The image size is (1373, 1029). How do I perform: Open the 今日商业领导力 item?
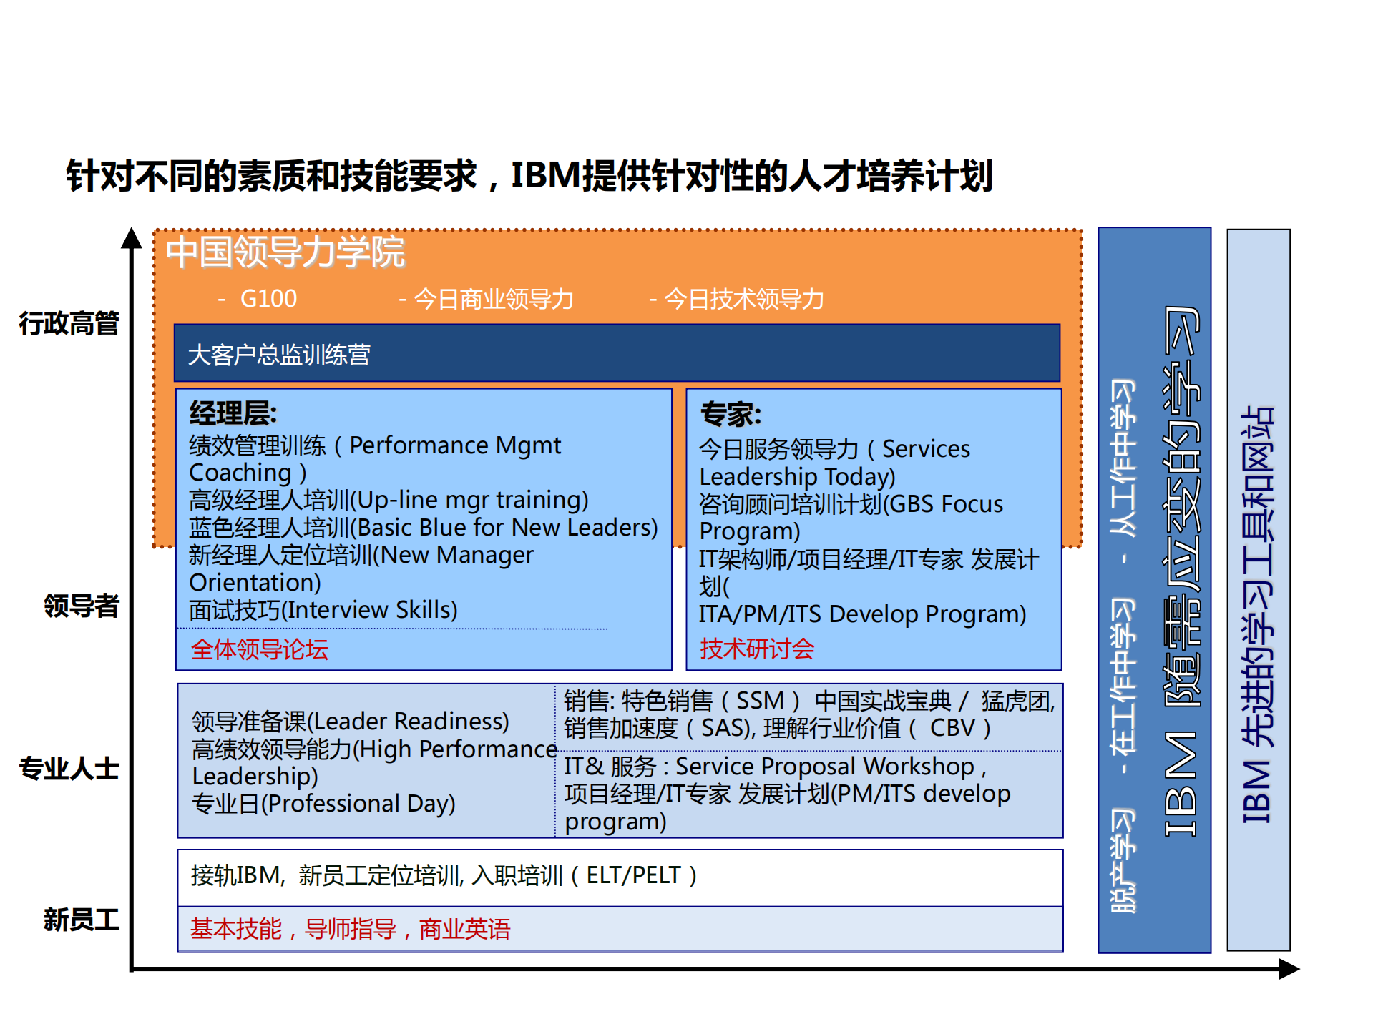(x=494, y=300)
